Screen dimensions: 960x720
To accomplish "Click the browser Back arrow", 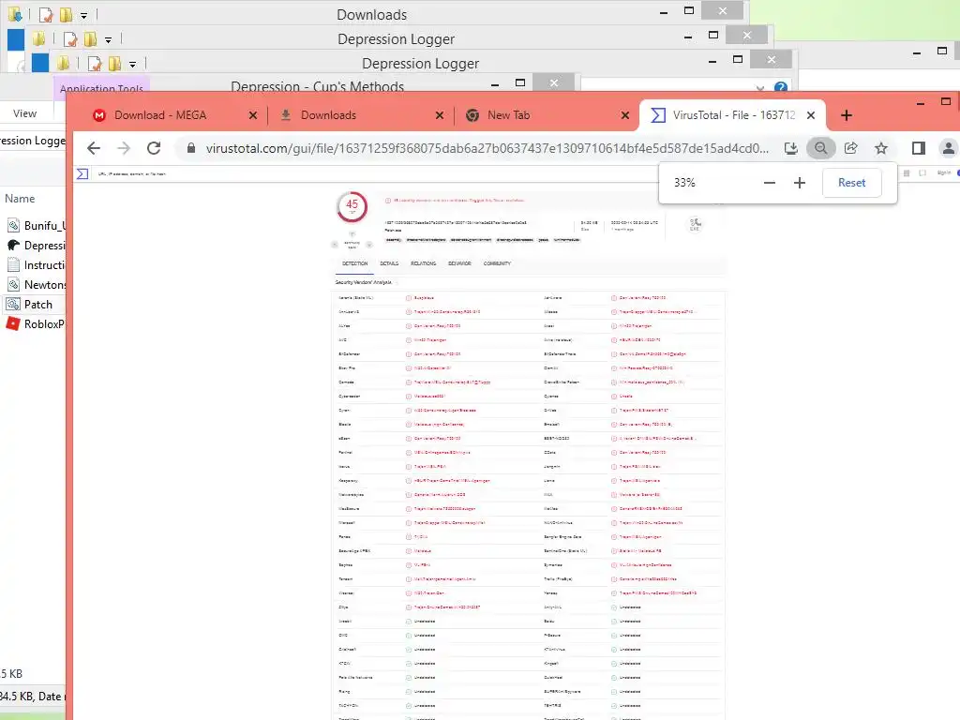I will coord(94,148).
